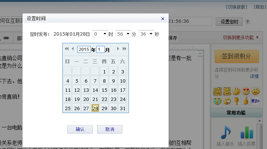Screen dimensions: 267x149
Task: Click the 插入音乐 music note icon
Action: pyautogui.click(x=226, y=132)
